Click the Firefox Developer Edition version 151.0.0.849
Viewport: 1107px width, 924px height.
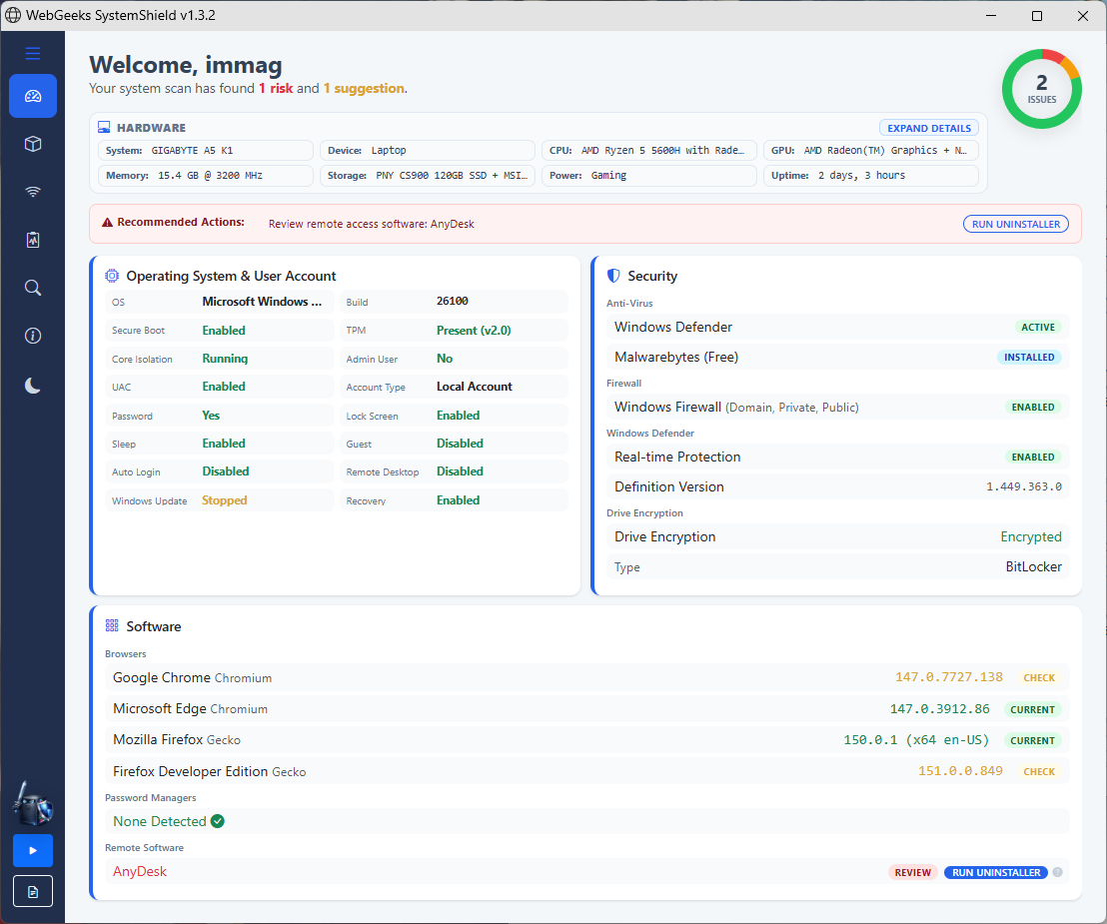(x=960, y=771)
